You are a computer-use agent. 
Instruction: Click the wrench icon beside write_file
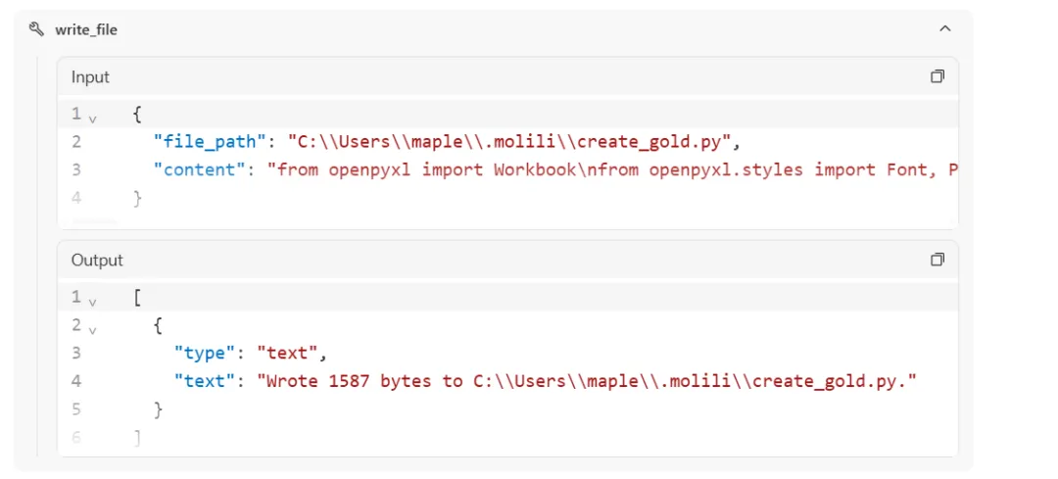point(37,29)
